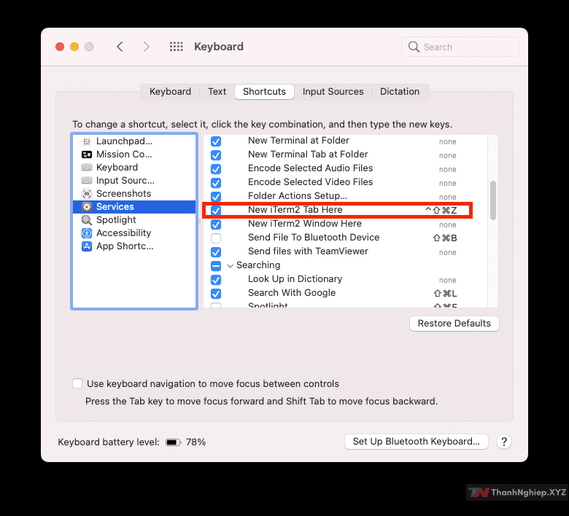569x516 pixels.
Task: Click the Mission Control category icon
Action: click(x=86, y=155)
